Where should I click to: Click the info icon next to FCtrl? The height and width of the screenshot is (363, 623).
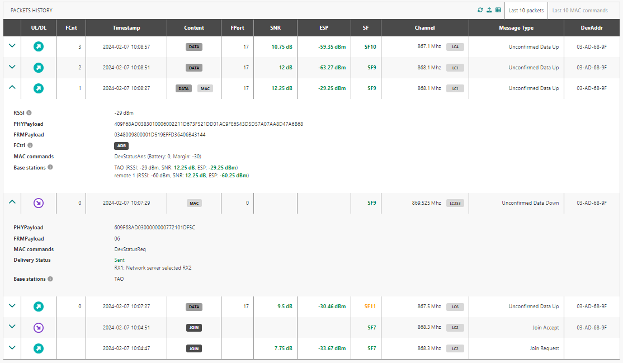(x=30, y=145)
